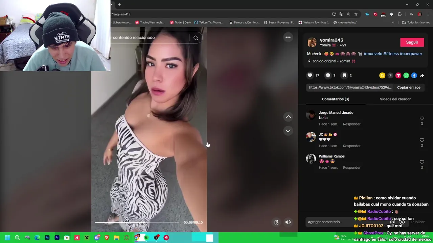433x243 pixels.
Task: Open the #fitness hashtag
Action: click(391, 54)
